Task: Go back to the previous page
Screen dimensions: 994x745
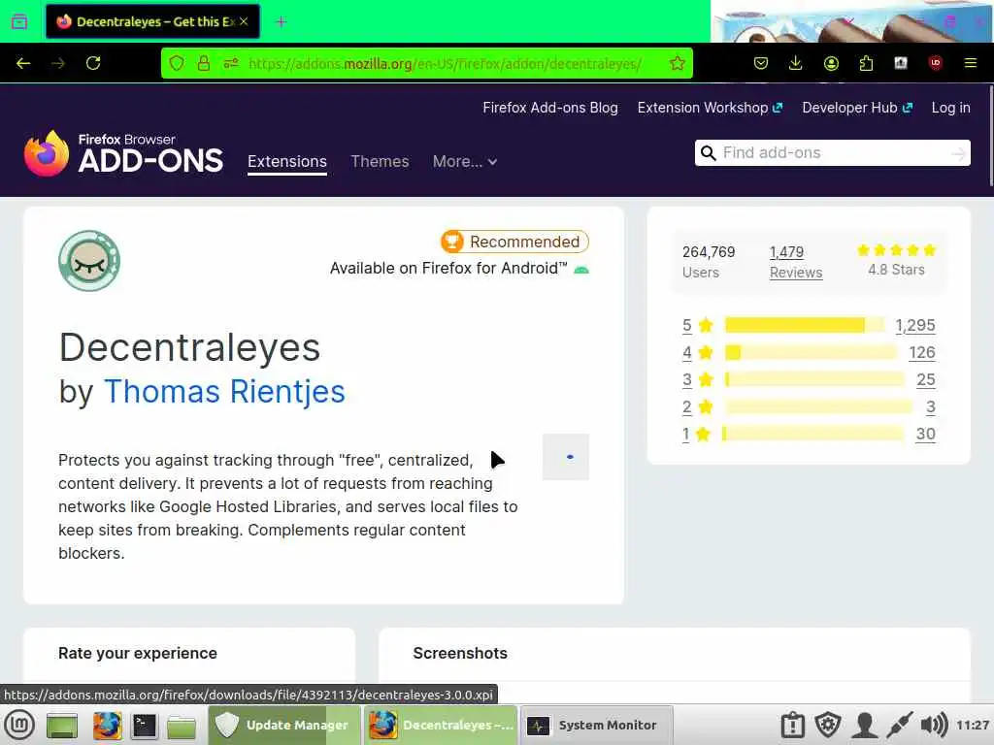Action: (23, 63)
